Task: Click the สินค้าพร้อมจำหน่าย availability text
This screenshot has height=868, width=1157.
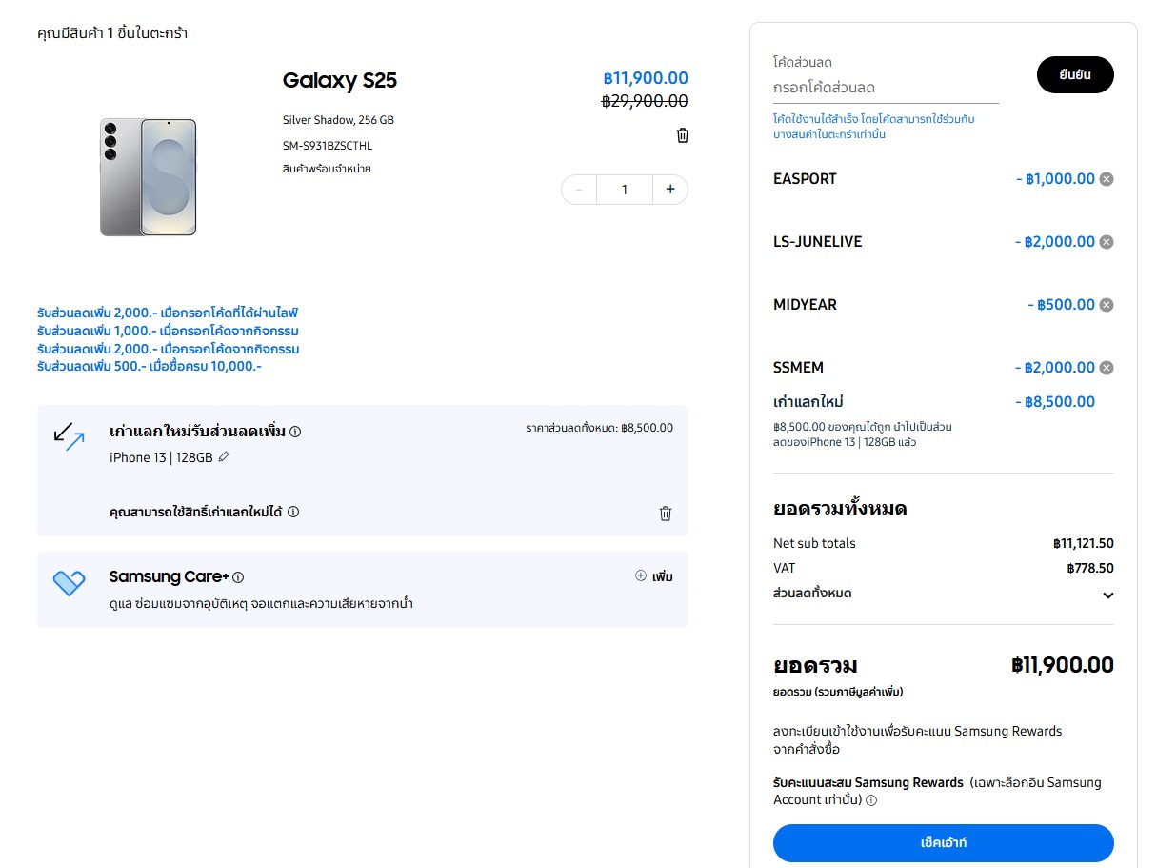Action: click(x=327, y=169)
